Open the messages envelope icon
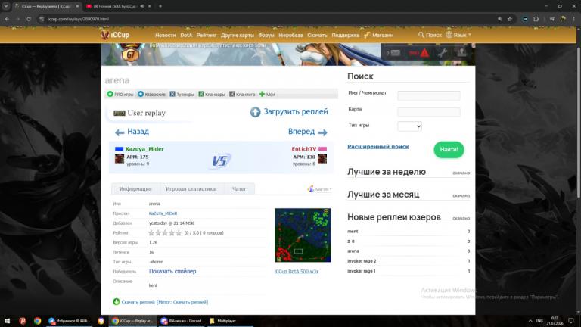Viewport: 581px width, 327px height. point(396,53)
